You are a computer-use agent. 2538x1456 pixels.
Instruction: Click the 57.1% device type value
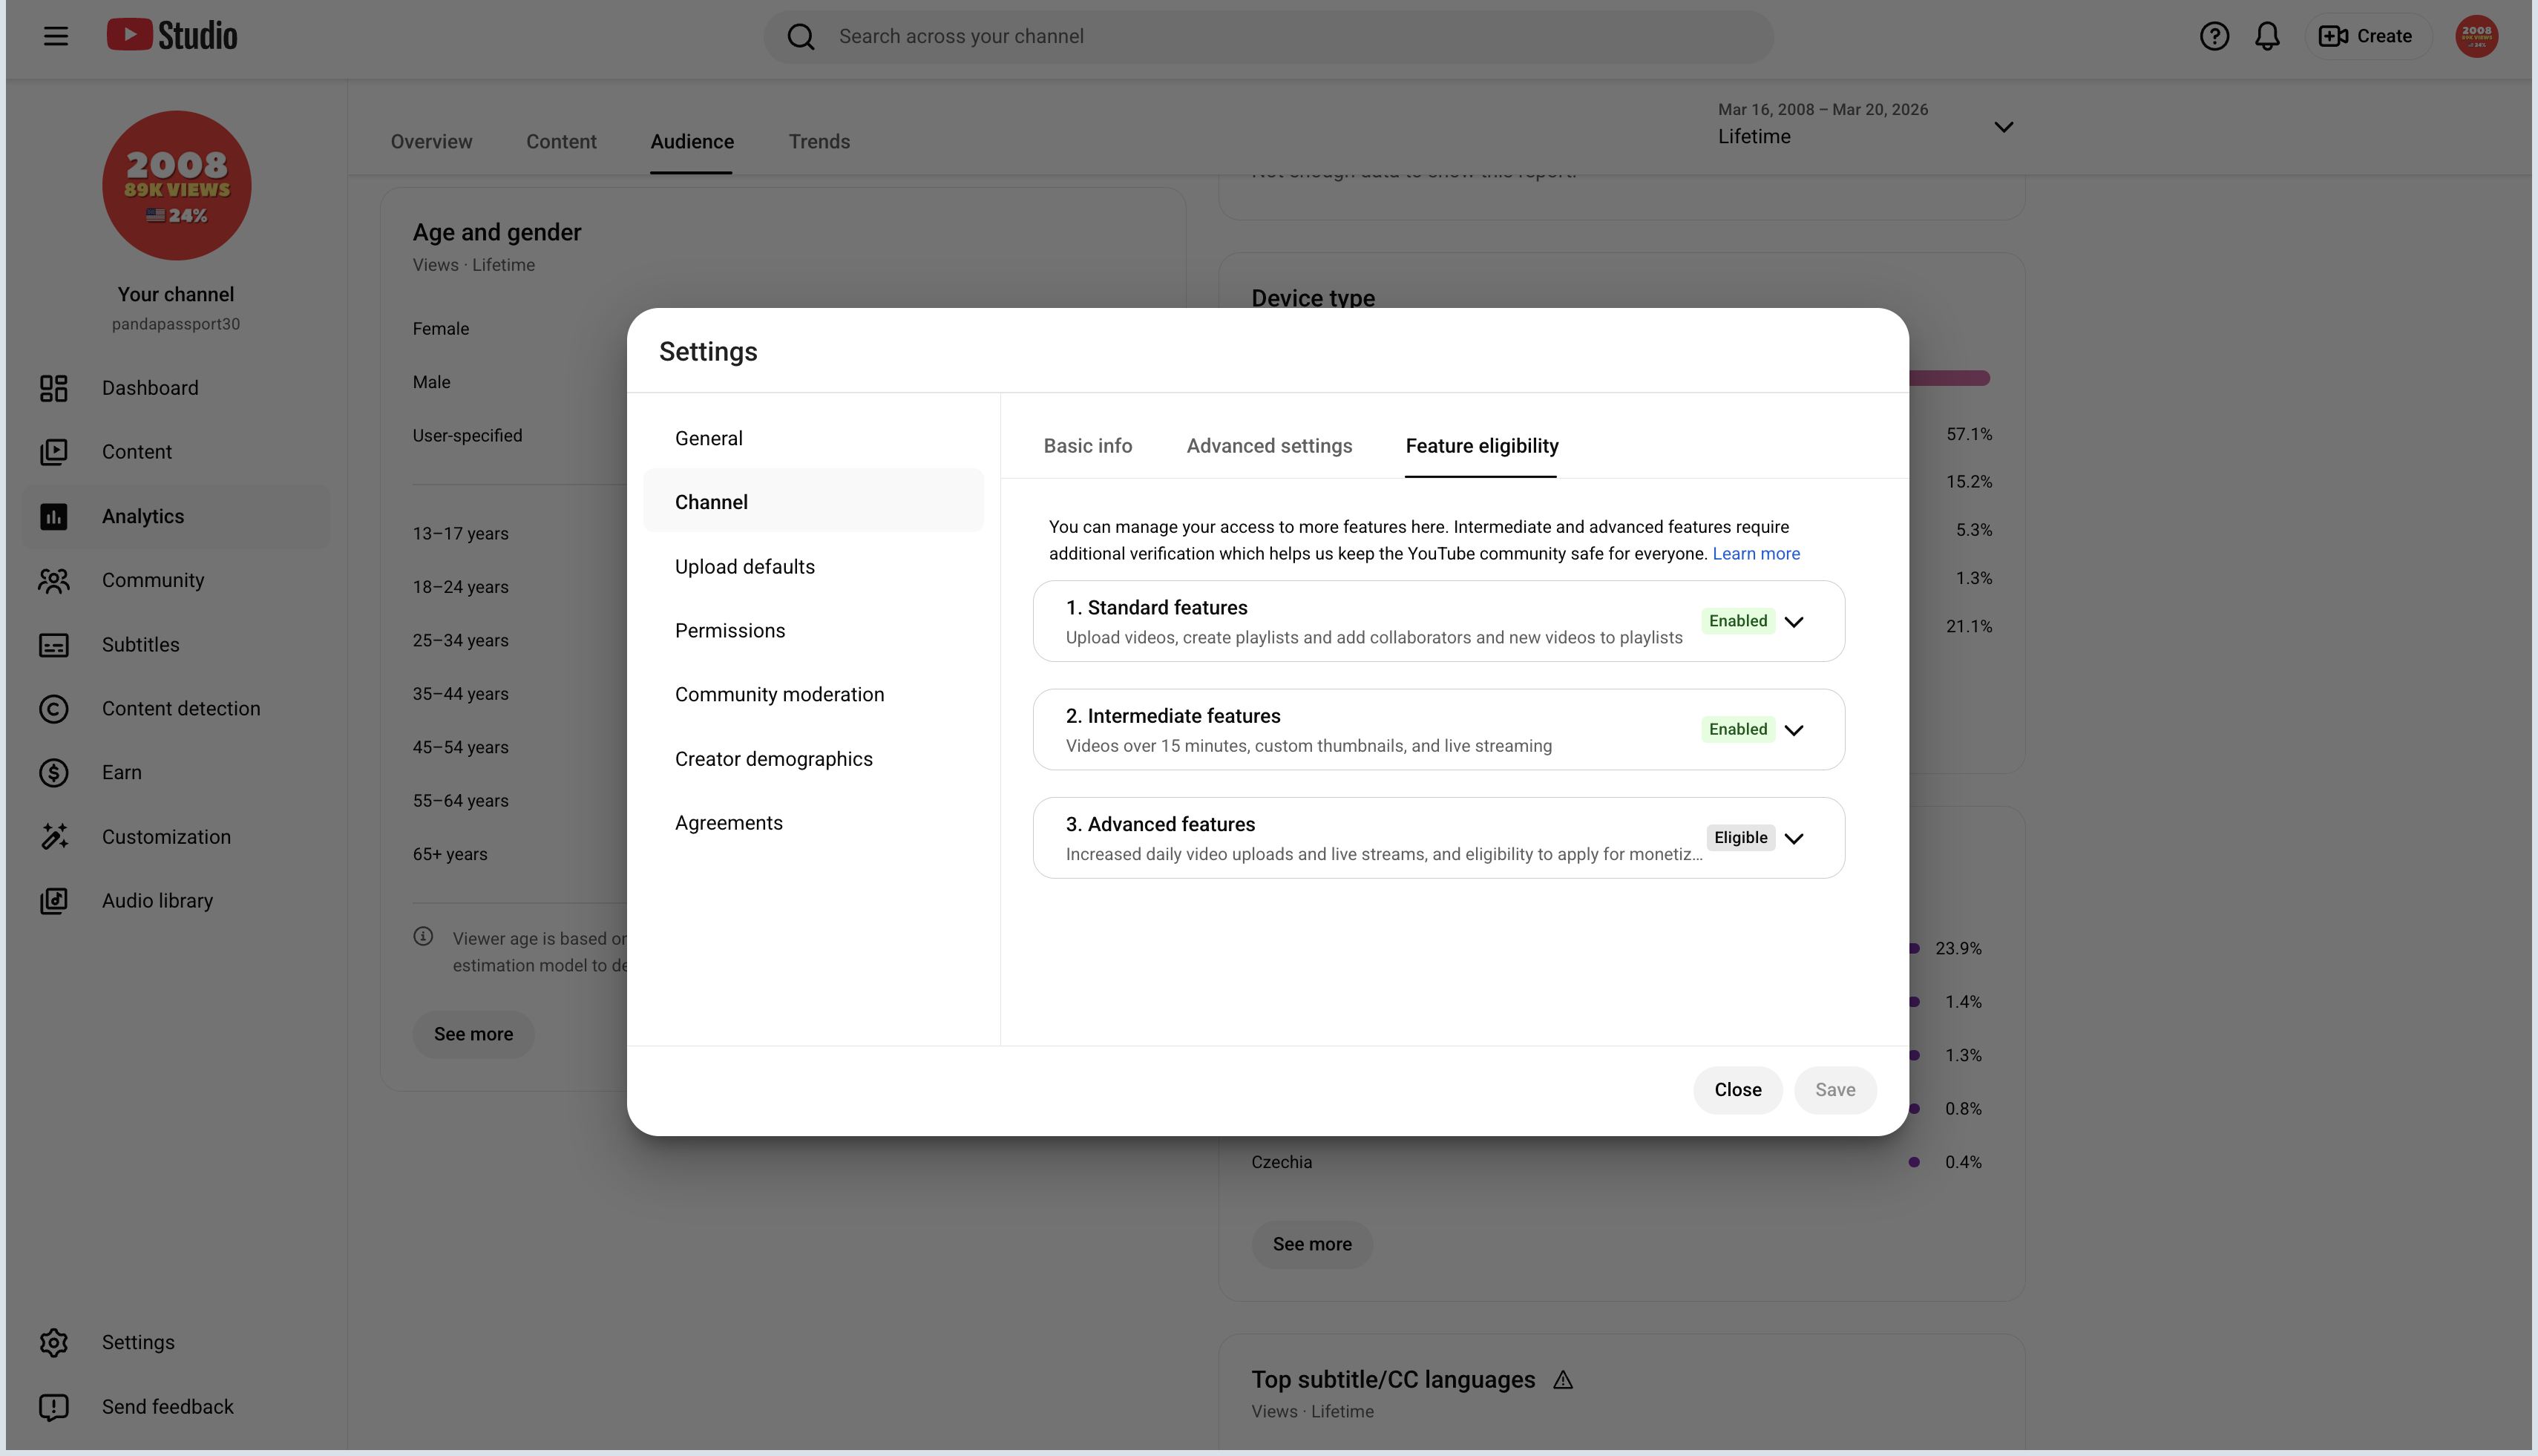tap(1969, 434)
